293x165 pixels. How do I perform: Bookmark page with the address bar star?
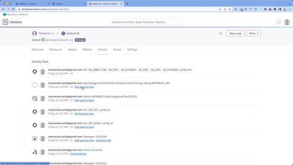(x=230, y=9)
